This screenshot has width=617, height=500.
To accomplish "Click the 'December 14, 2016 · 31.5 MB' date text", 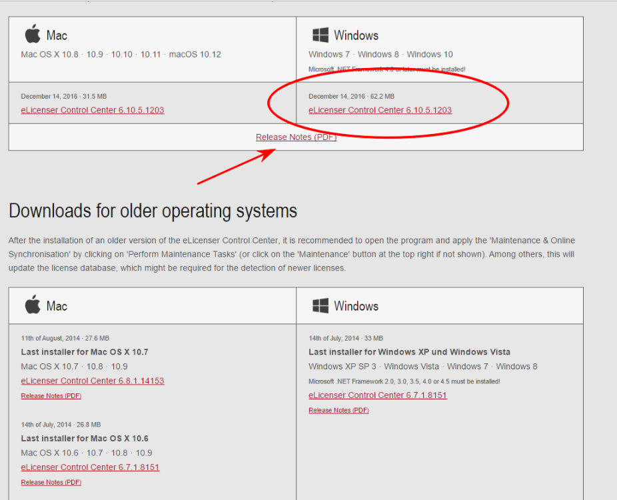I will pyautogui.click(x=64, y=97).
